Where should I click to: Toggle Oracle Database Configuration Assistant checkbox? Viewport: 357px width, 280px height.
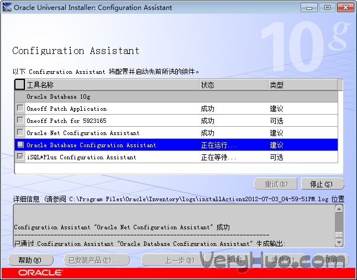pyautogui.click(x=20, y=144)
